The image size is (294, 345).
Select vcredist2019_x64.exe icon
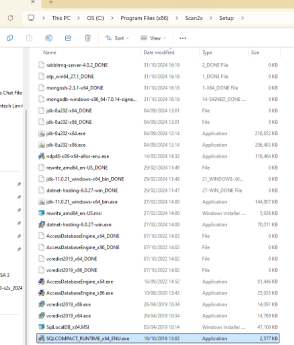coord(41,316)
